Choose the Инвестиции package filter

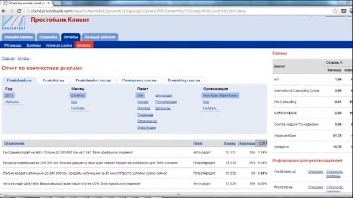146,128
